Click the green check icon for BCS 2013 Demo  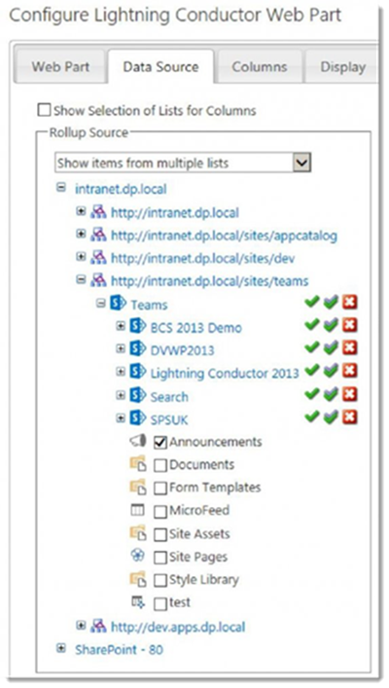(312, 325)
